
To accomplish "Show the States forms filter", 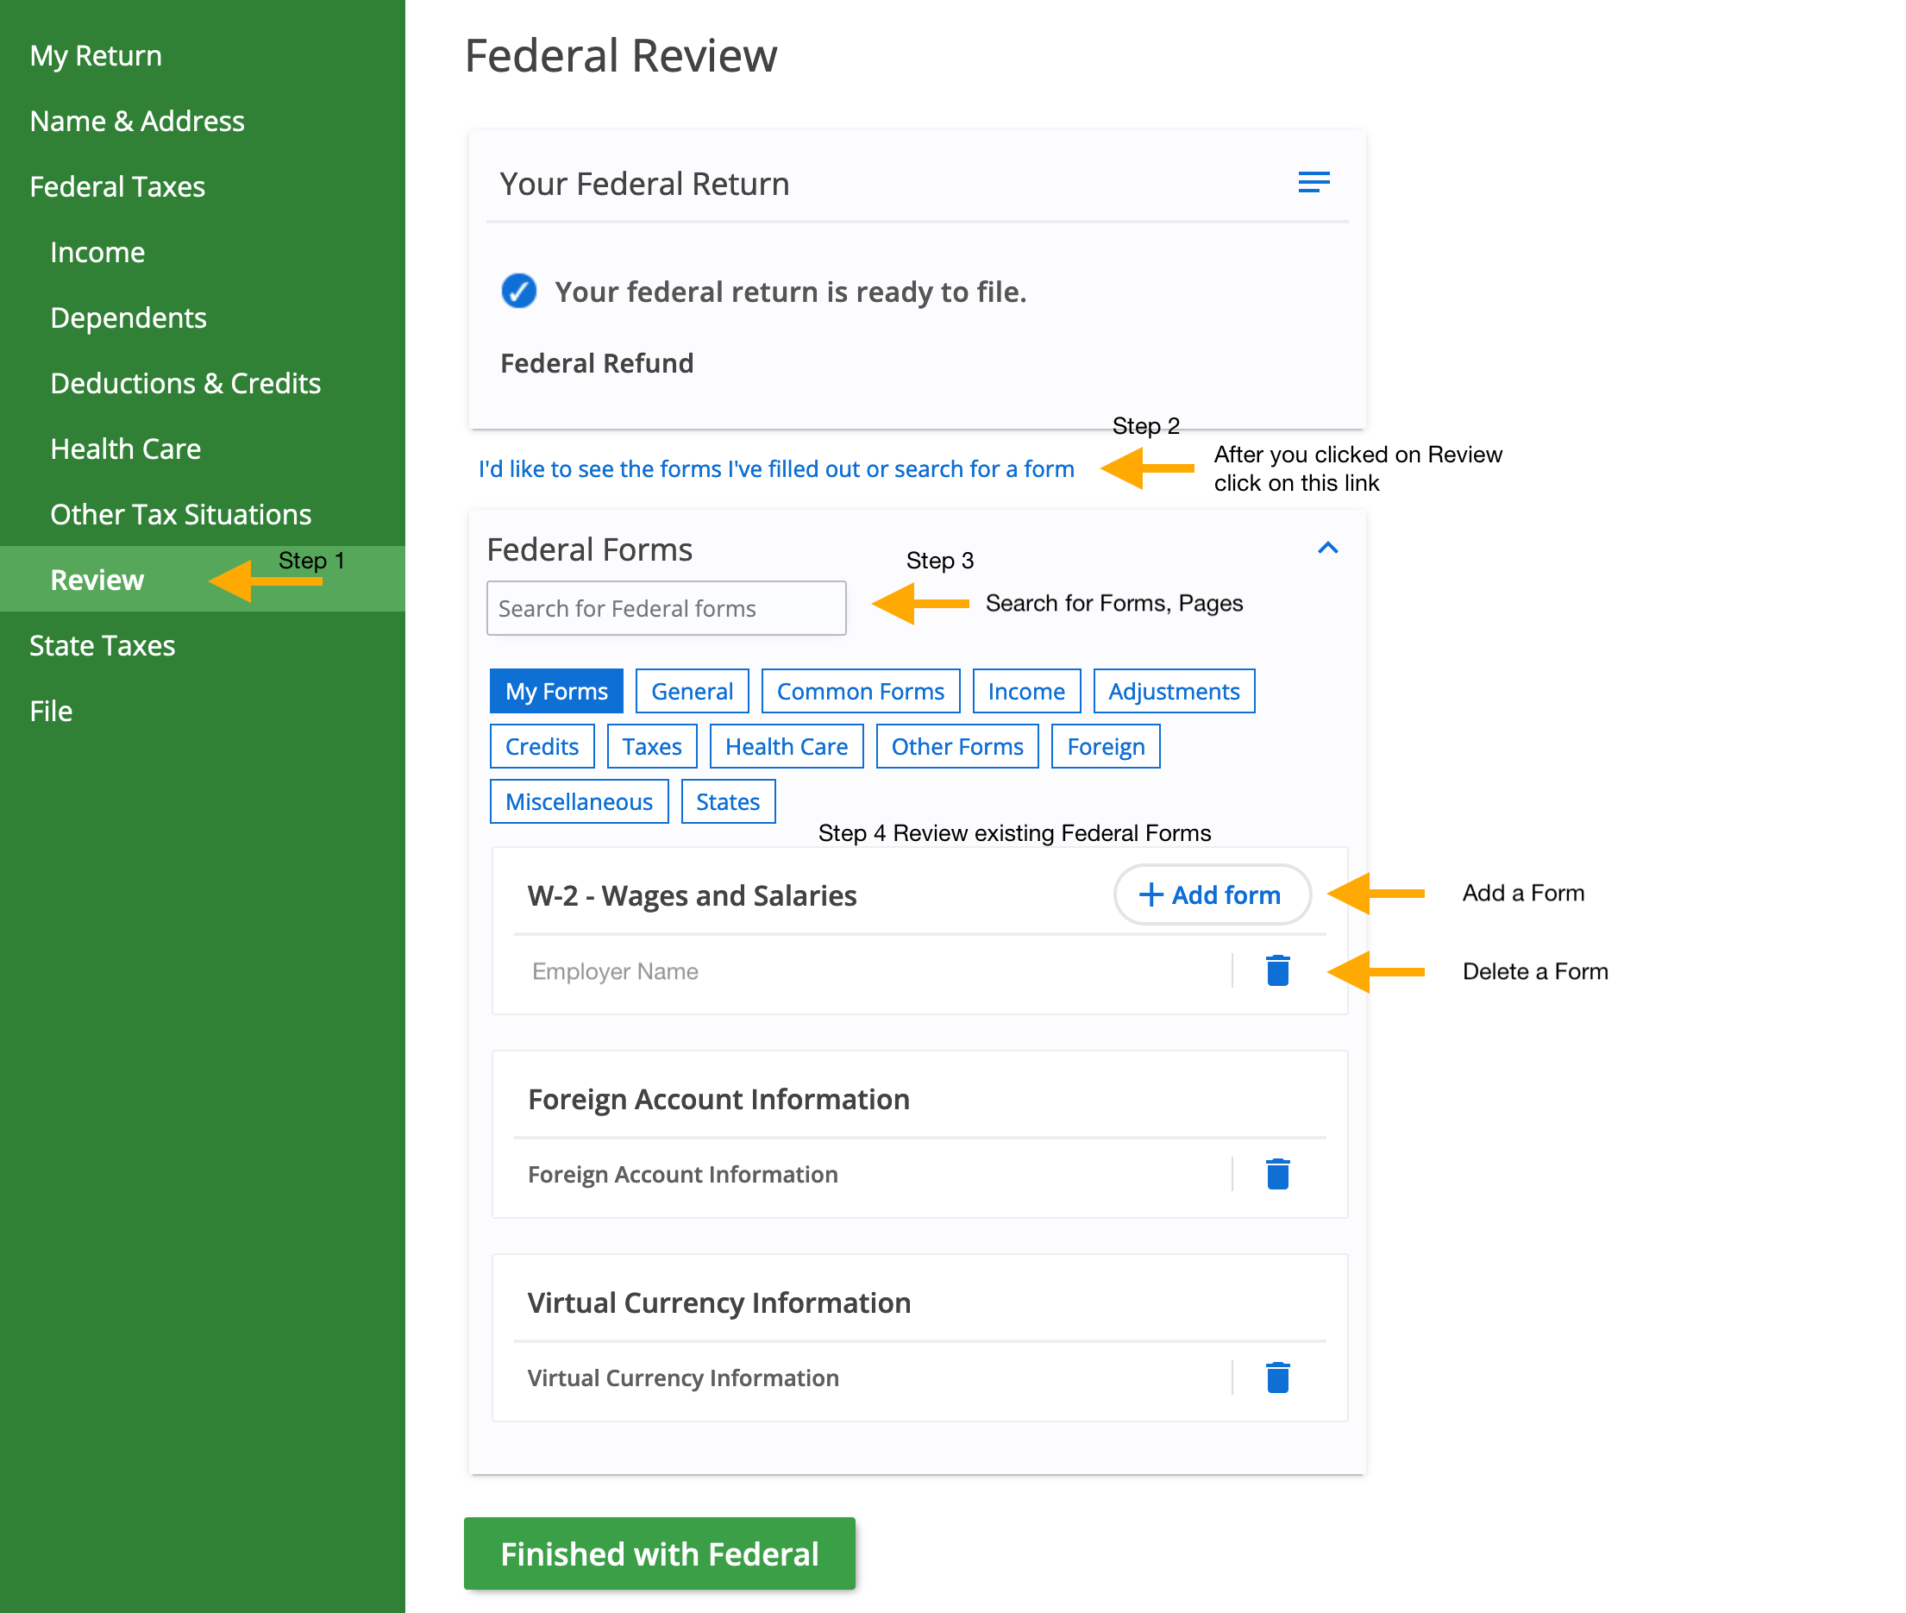I will click(x=728, y=802).
